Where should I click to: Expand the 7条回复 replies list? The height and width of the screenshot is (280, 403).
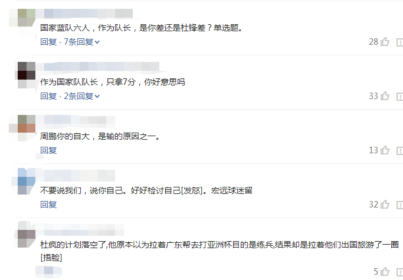pyautogui.click(x=82, y=42)
